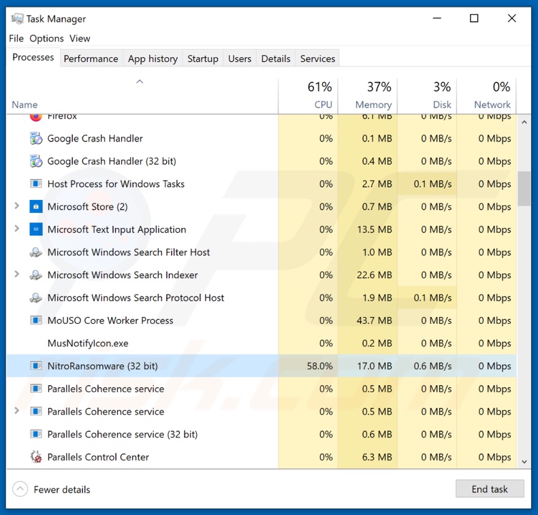Expand the Microsoft Store (2) process group

16,205
